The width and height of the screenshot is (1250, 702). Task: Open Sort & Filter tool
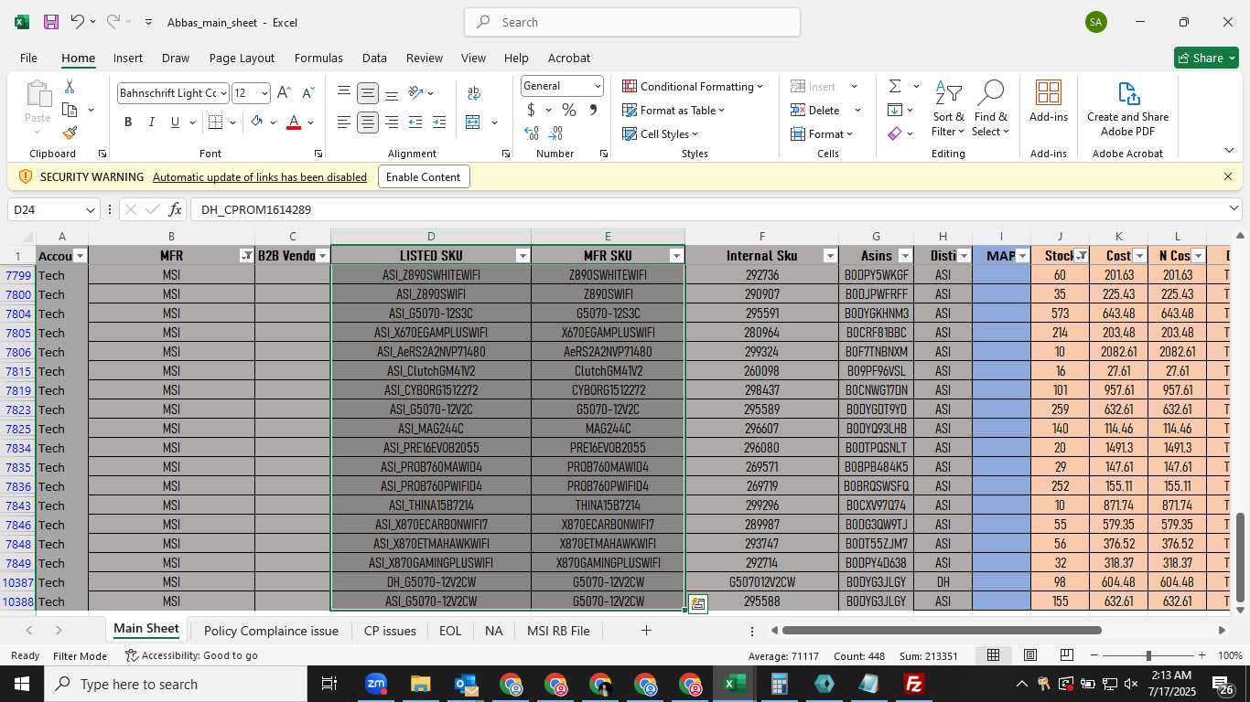click(948, 110)
